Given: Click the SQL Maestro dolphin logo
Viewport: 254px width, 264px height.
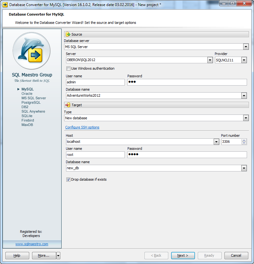Looking at the screenshot, I should click(x=31, y=51).
